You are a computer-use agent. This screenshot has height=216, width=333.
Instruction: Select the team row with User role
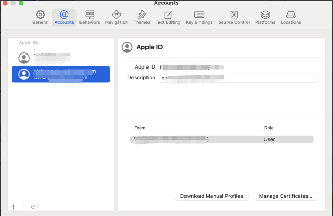click(222, 139)
